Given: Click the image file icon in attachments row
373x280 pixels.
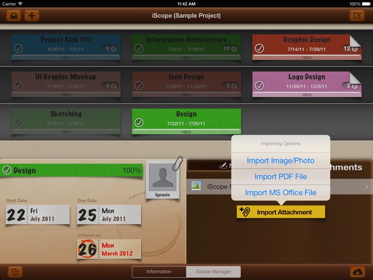Looking at the screenshot, I should (x=196, y=186).
